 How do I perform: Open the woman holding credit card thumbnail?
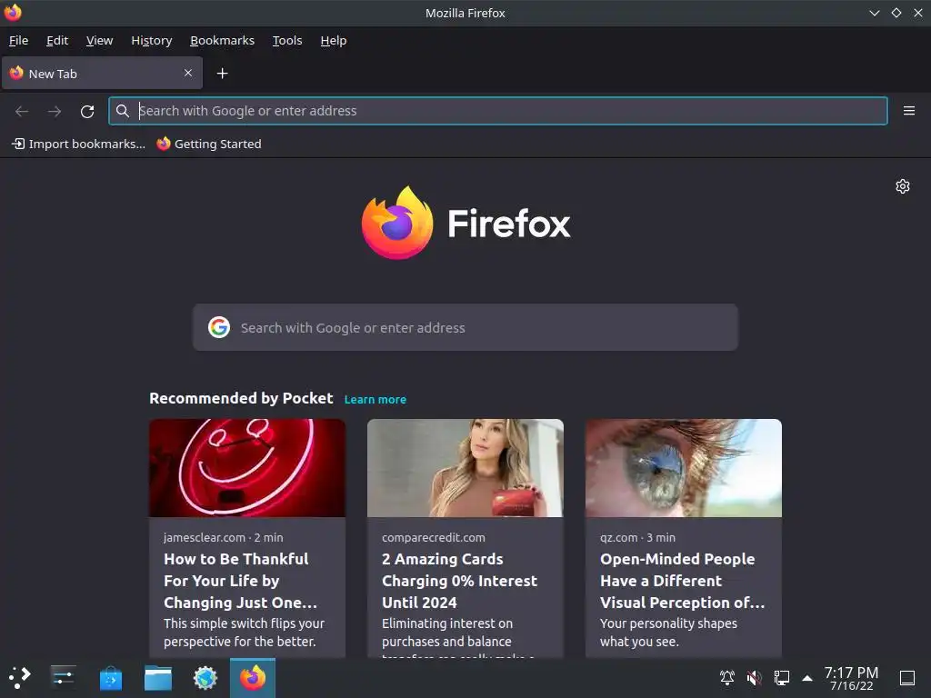point(465,468)
